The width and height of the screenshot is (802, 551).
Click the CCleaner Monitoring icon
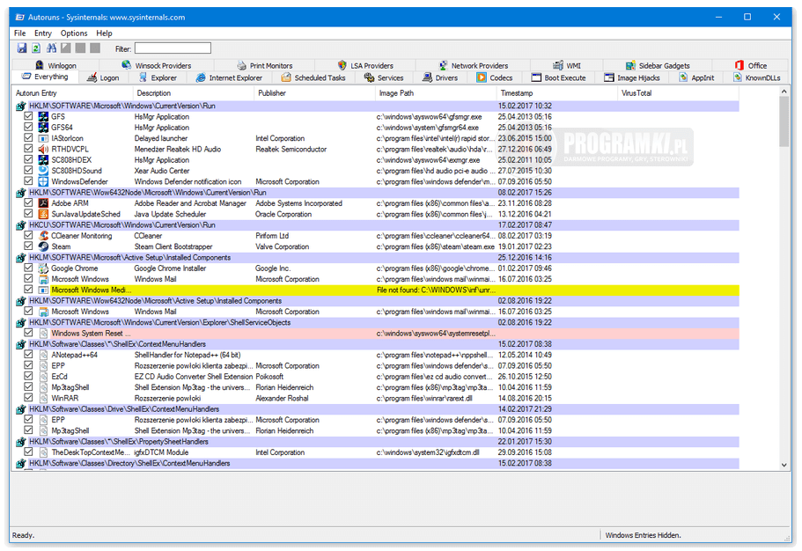click(43, 236)
